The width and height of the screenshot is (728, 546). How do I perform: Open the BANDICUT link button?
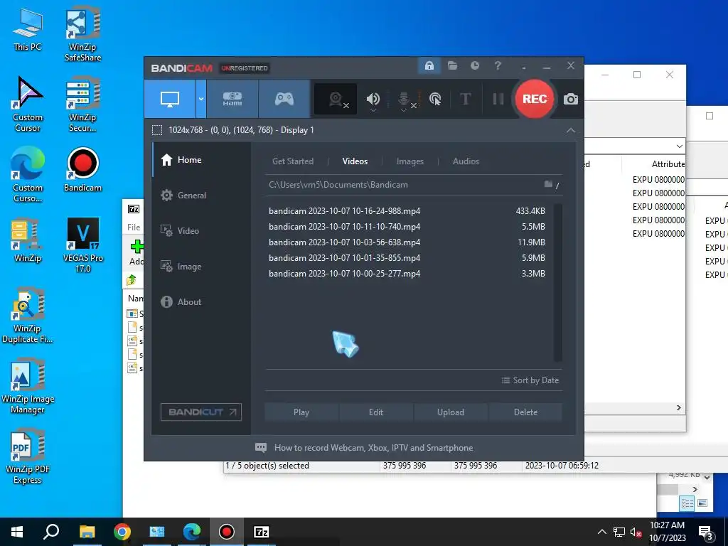[x=201, y=412]
